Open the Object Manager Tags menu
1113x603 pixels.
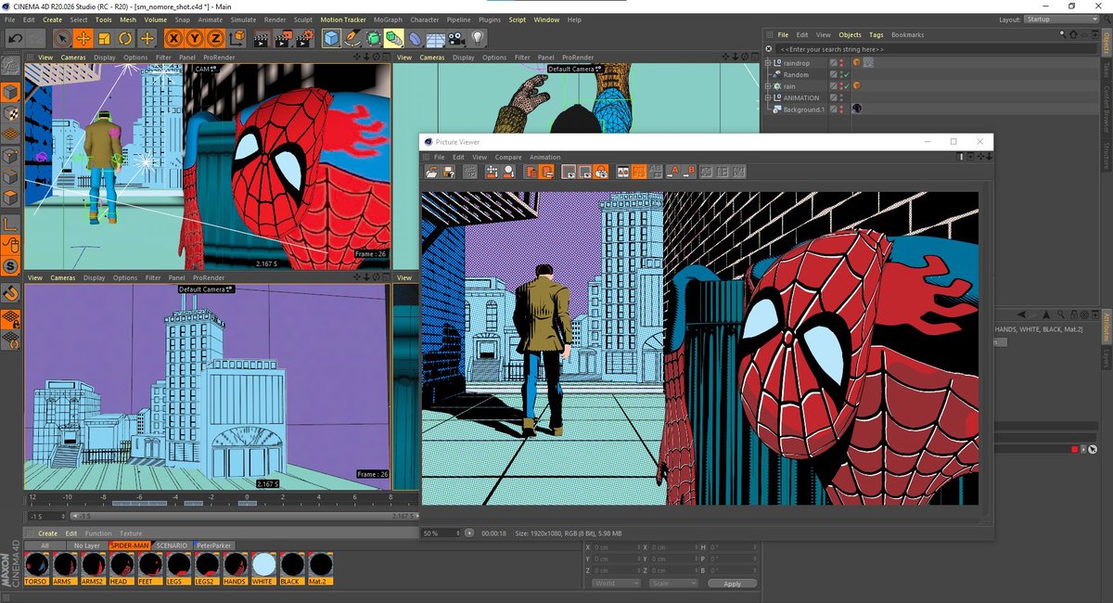[x=876, y=35]
